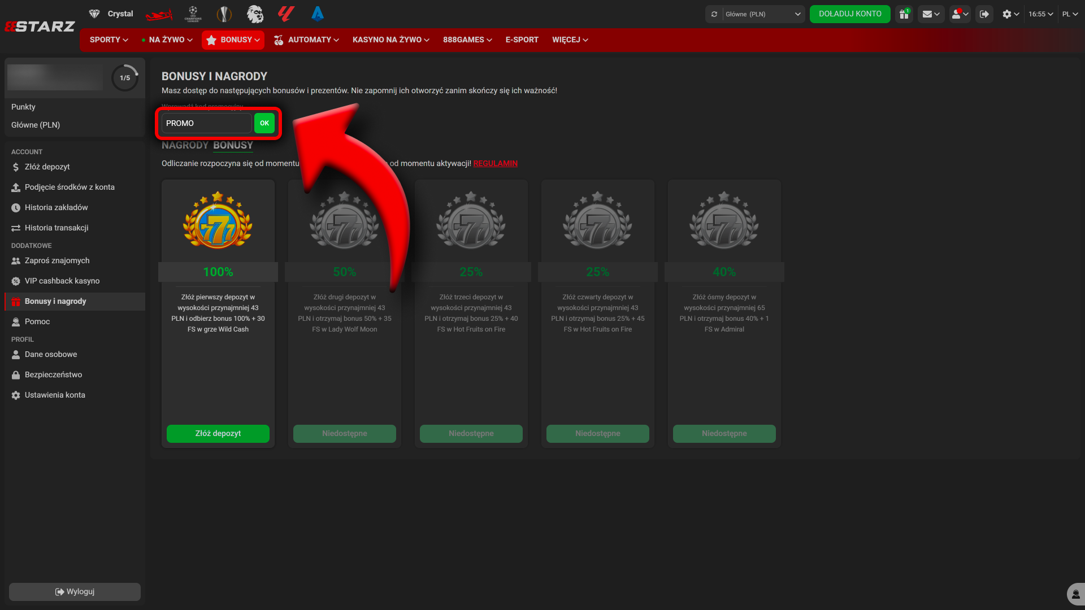This screenshot has width=1085, height=610.
Task: Click Niedostępne button on 40% card
Action: [724, 433]
